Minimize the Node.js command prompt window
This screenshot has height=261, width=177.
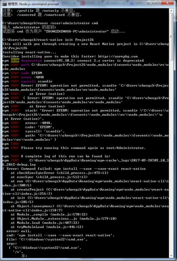(x=151, y=3)
